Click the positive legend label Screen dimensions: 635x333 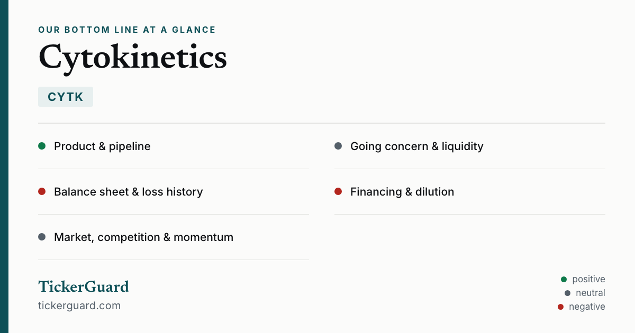(588, 279)
